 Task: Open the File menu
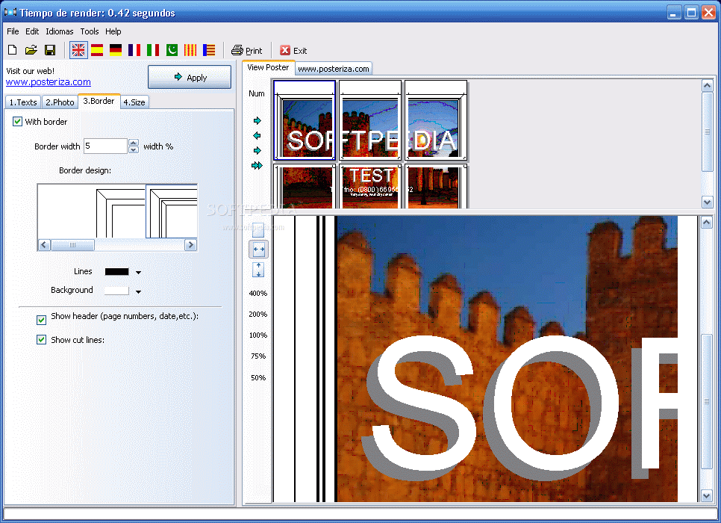pyautogui.click(x=13, y=31)
